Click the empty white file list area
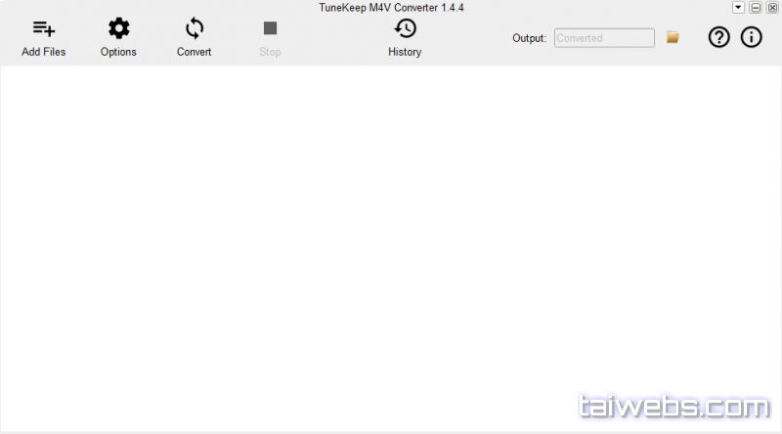Screen dimensions: 782x434 (x=391, y=244)
